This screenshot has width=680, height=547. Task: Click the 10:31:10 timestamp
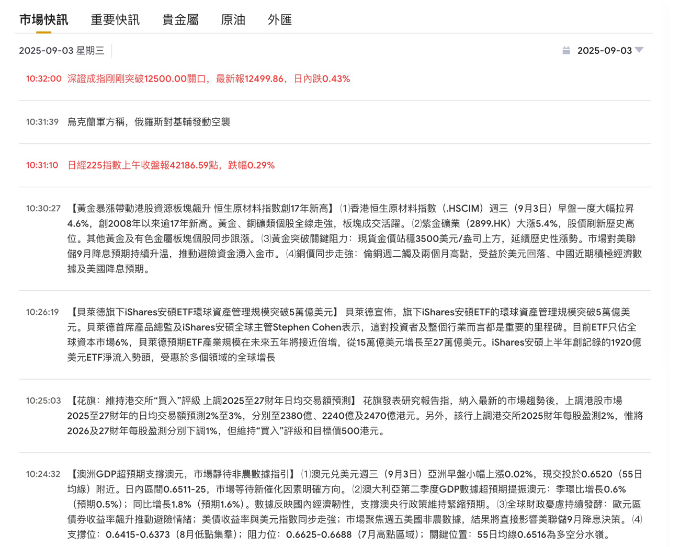point(42,165)
